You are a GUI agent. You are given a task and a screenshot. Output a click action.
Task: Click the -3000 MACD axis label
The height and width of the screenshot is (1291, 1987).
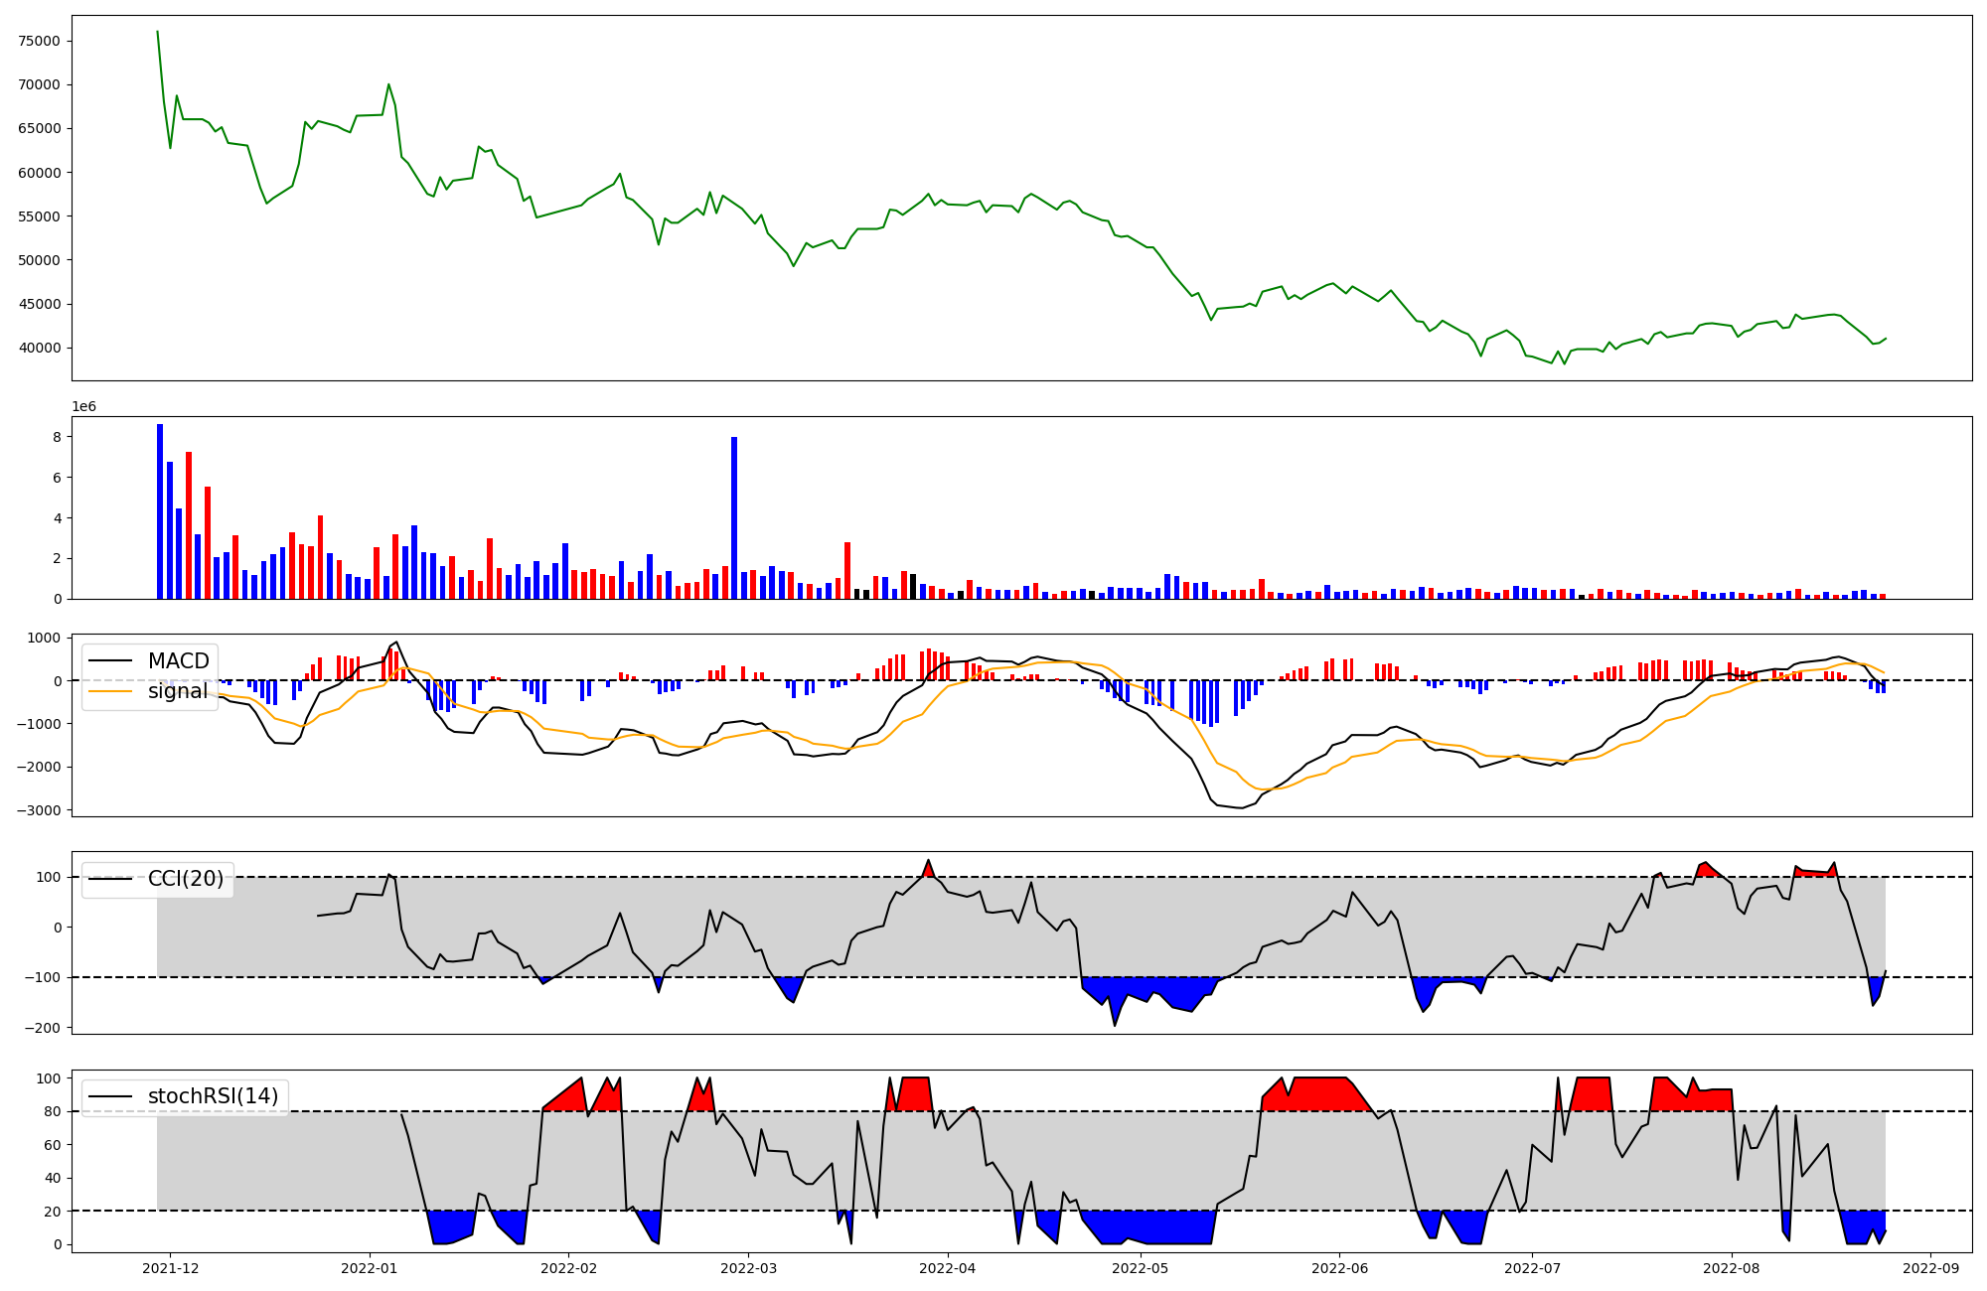coord(38,810)
